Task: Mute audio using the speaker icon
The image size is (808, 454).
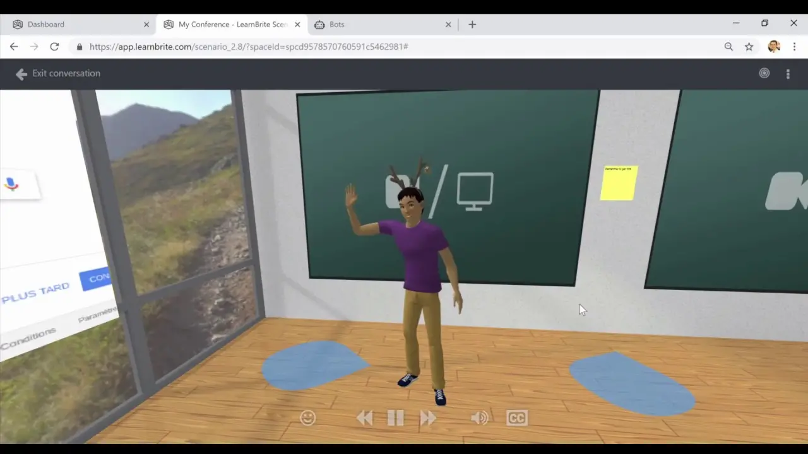Action: (480, 418)
